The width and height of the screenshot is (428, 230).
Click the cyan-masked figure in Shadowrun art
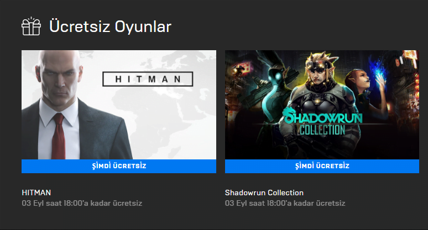pyautogui.click(x=273, y=90)
